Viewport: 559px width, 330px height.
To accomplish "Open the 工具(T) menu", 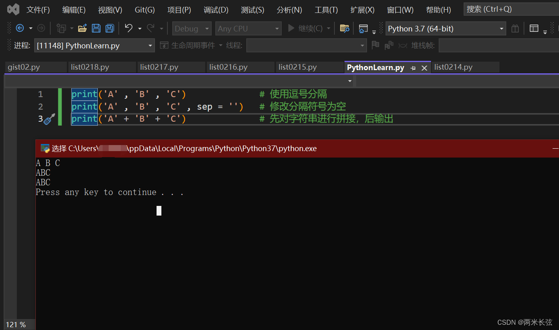I will click(x=326, y=10).
